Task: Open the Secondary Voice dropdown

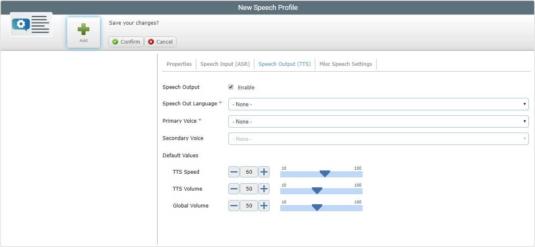Action: coord(524,139)
